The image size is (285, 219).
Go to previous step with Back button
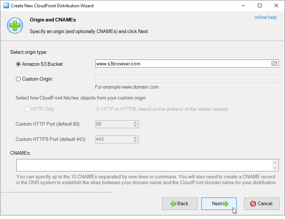[x=180, y=204]
